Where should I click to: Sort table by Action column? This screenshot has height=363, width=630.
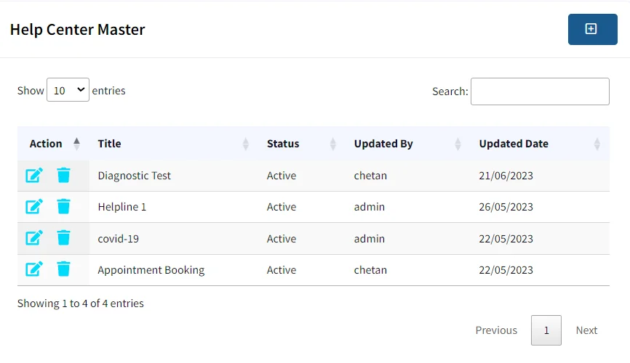point(53,144)
